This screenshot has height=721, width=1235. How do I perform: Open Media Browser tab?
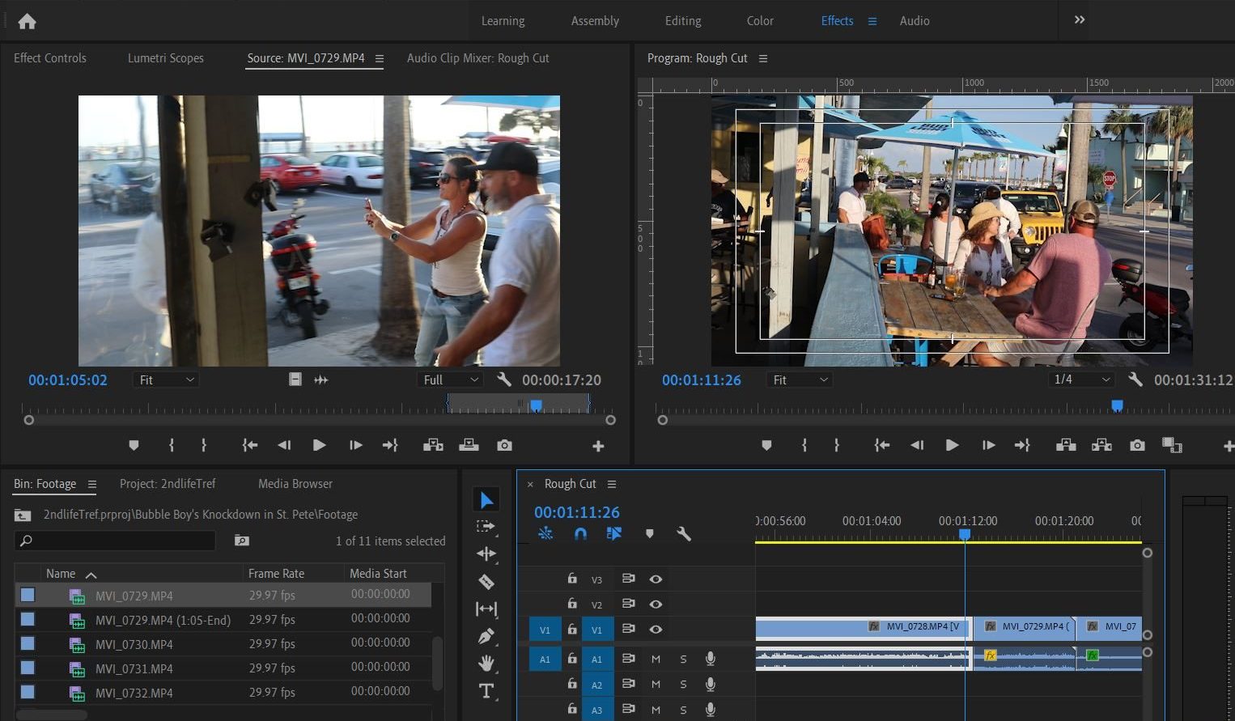click(x=295, y=484)
